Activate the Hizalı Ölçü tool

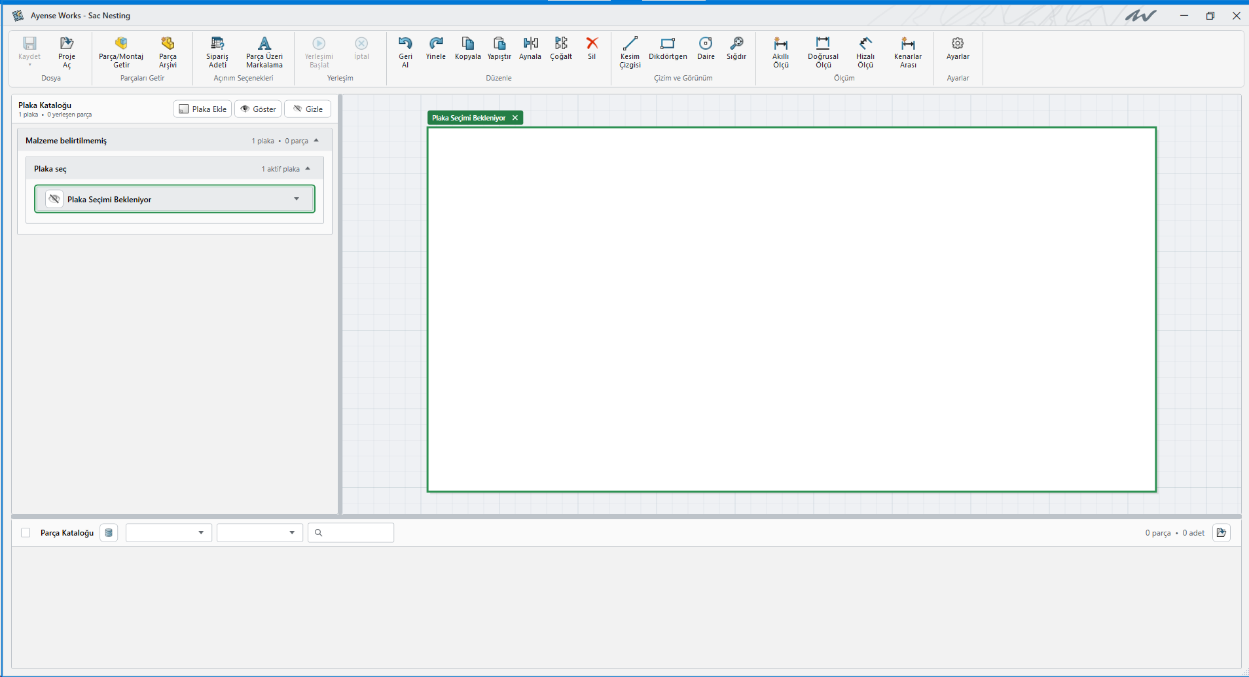pos(865,52)
